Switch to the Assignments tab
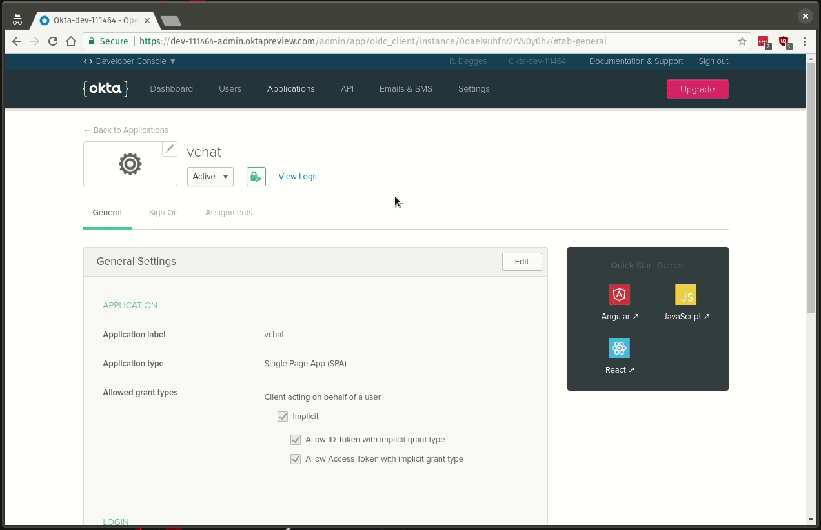The width and height of the screenshot is (821, 530). (x=228, y=213)
